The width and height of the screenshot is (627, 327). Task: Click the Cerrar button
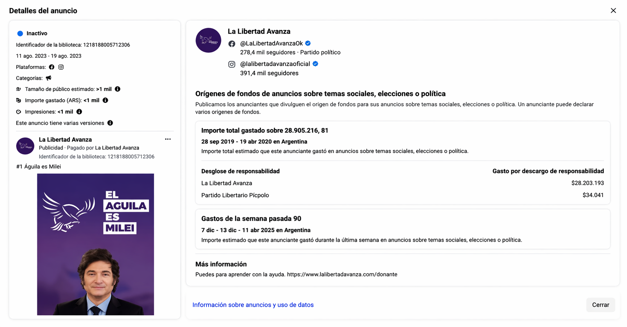click(x=600, y=305)
